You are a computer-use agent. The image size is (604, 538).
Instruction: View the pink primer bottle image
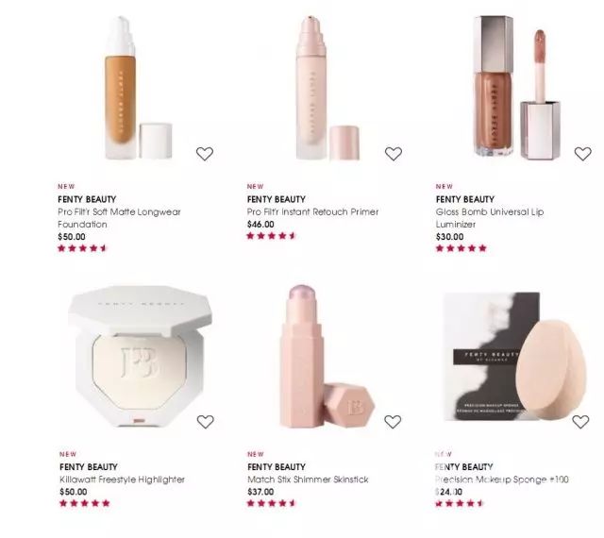(327, 88)
